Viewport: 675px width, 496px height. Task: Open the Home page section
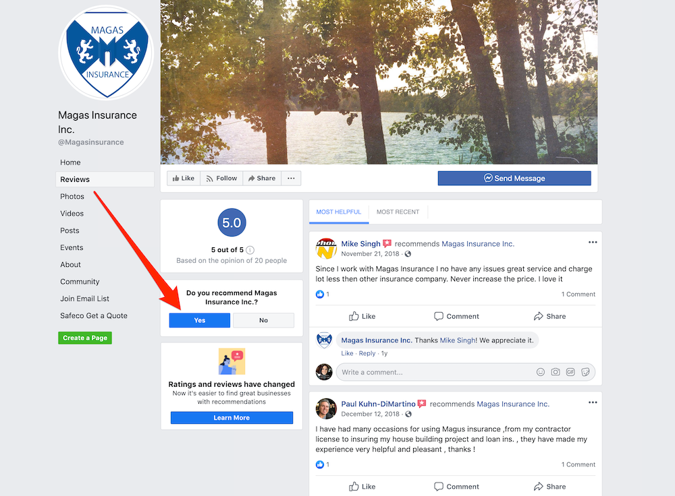pyautogui.click(x=70, y=162)
